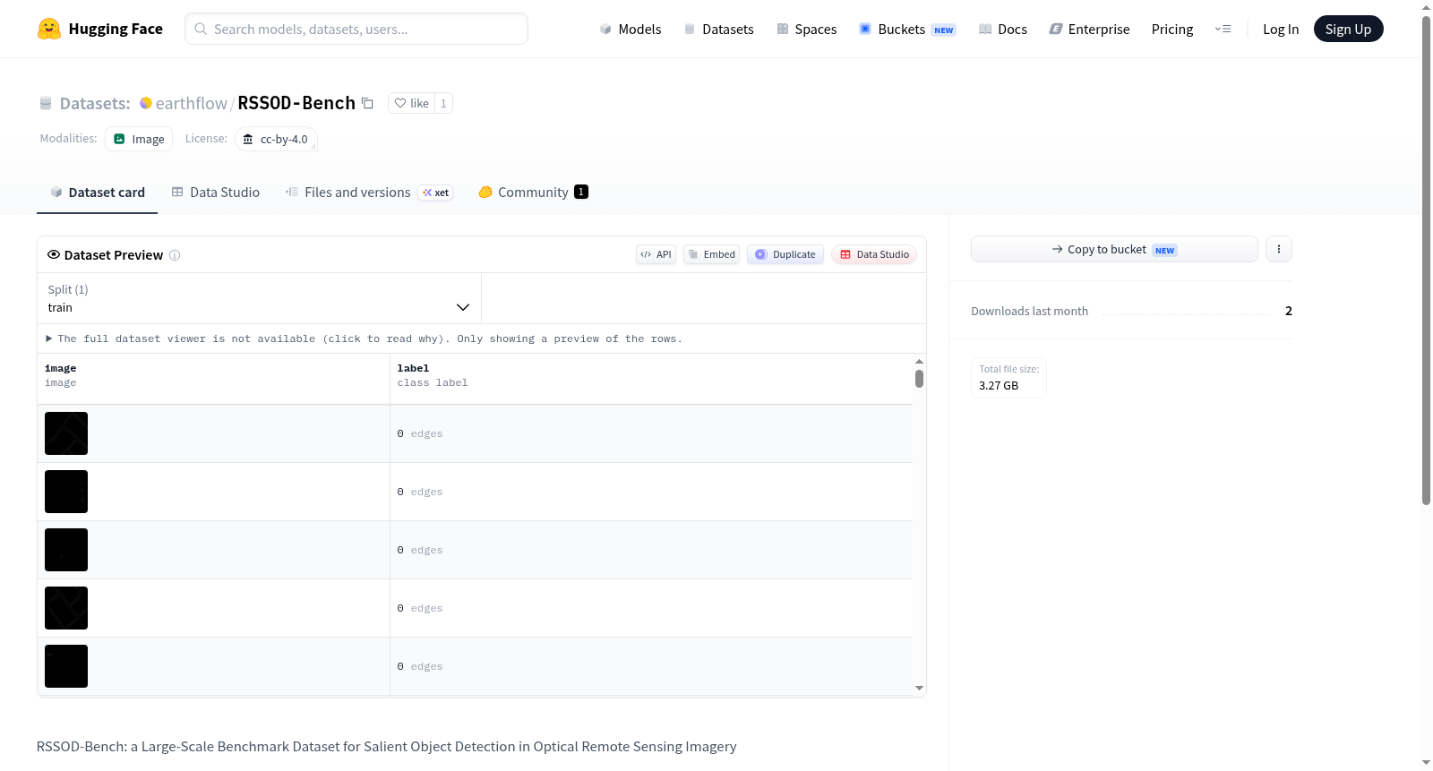
Task: Click the NEW badge next to Buckets
Action: 944,30
